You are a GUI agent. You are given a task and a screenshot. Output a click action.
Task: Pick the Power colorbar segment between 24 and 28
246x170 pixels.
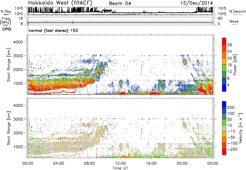(224, 48)
